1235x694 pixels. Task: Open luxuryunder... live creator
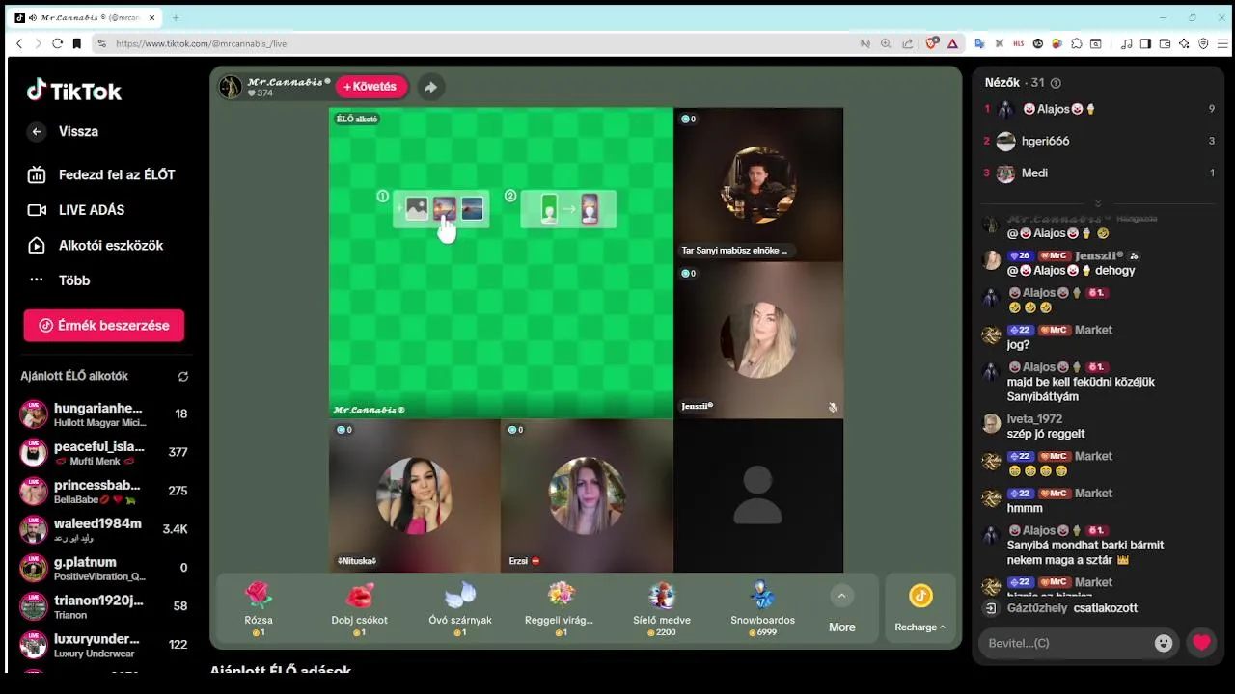click(104, 645)
